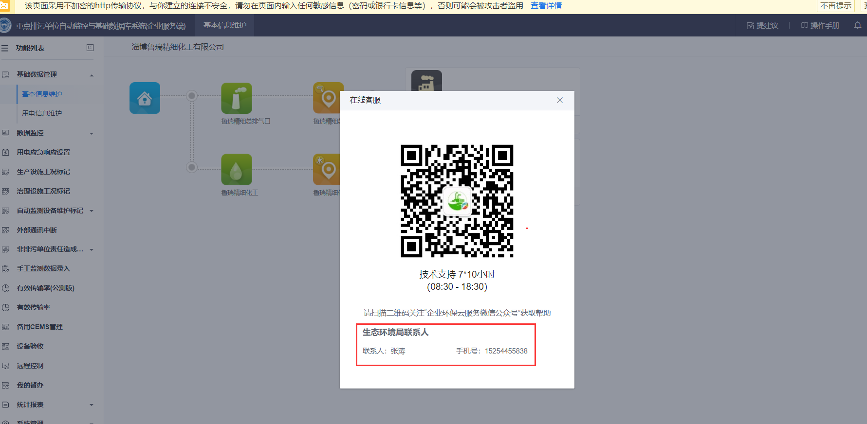Click the 生态环境局联系人 heading
This screenshot has height=424, width=867.
[x=396, y=333]
